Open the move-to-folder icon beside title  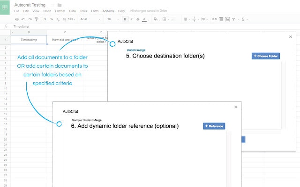[60, 5]
